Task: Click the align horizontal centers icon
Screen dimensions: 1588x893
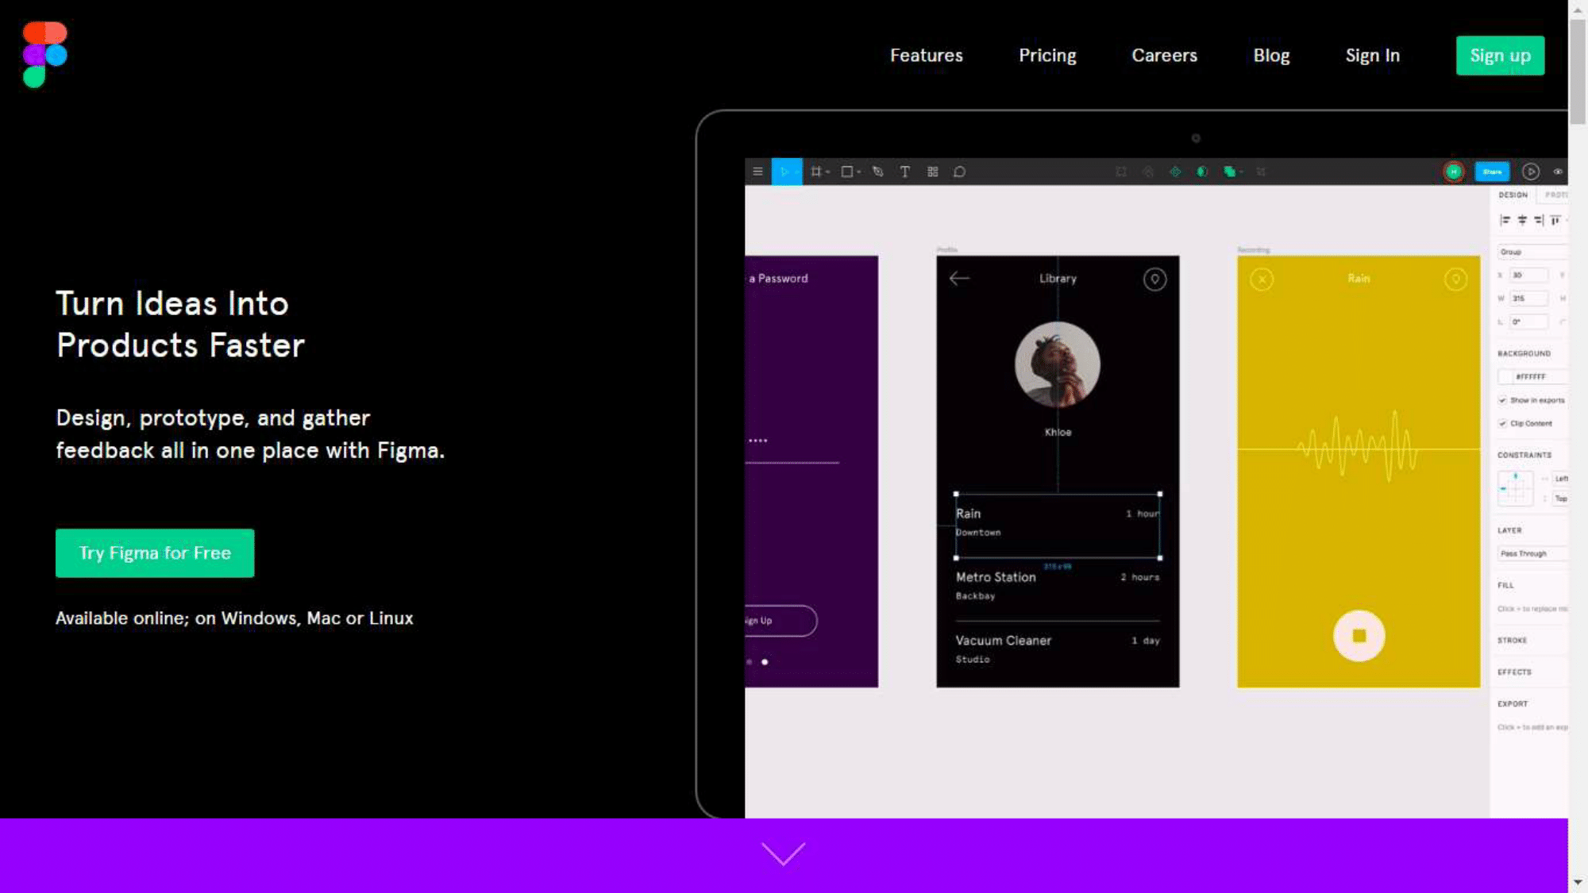Action: point(1522,220)
